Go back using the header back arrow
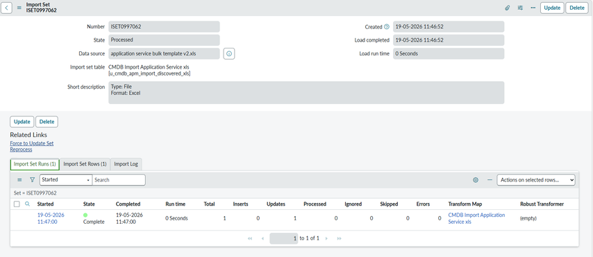Image resolution: width=593 pixels, height=257 pixels. [6, 8]
